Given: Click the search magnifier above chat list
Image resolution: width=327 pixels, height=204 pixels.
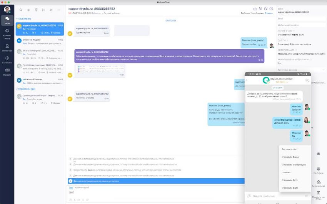Looking at the screenshot, I should click(x=21, y=10).
